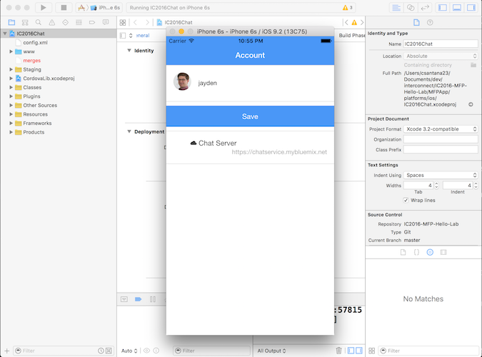Switch to the Standard editor
Viewport: 482px width, 357px height.
tap(396, 8)
